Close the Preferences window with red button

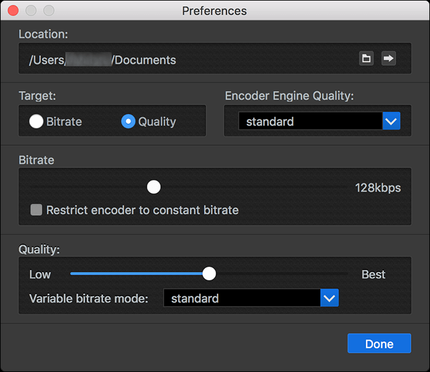(12, 11)
